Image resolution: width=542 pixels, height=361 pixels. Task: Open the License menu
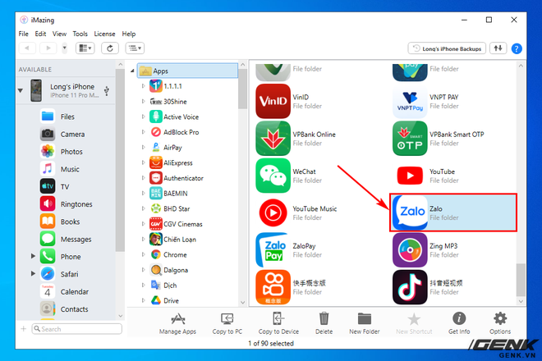[x=105, y=34]
